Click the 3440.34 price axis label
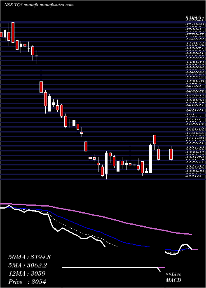This screenshot has width=206, height=288. (194, 34)
